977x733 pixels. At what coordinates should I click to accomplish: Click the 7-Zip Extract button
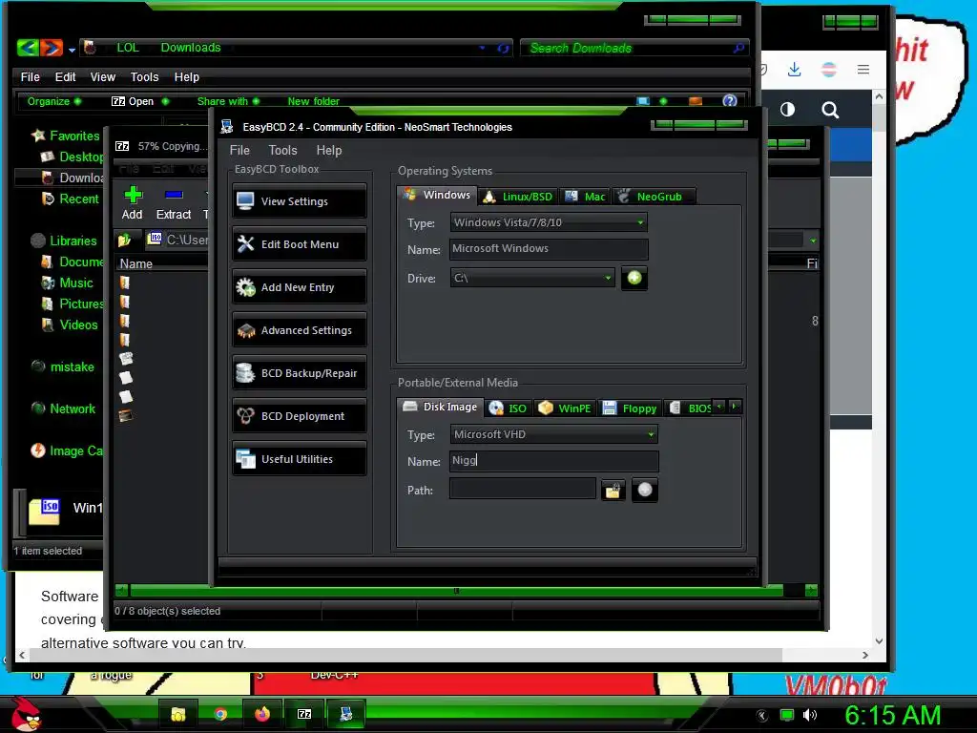pyautogui.click(x=174, y=203)
